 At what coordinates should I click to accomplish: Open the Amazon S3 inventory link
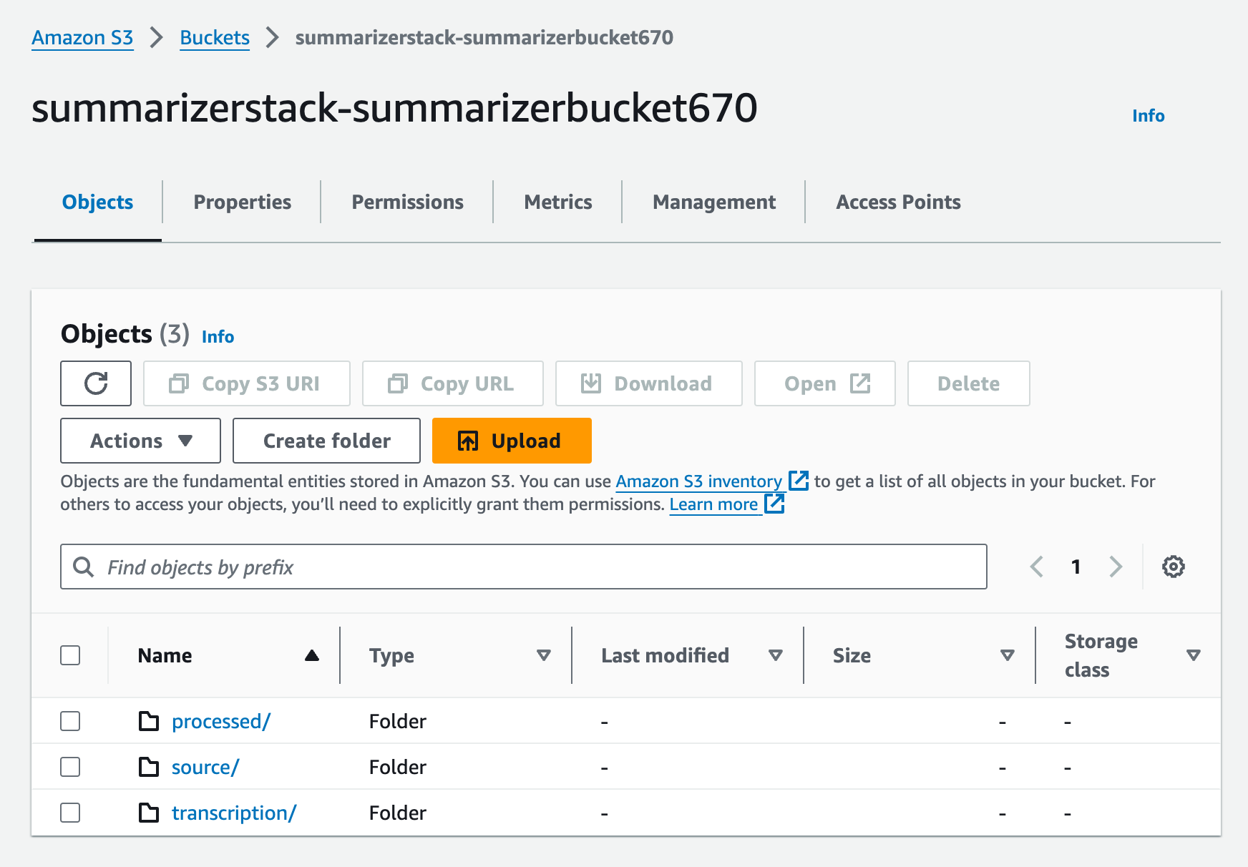point(698,481)
